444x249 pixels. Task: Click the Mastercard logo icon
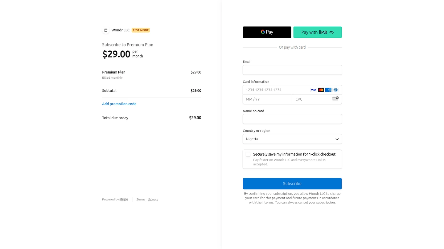[321, 90]
